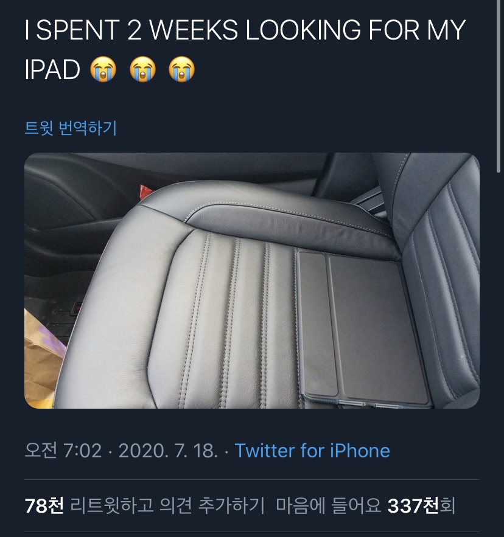Open the car seat photo attachment

click(x=252, y=280)
